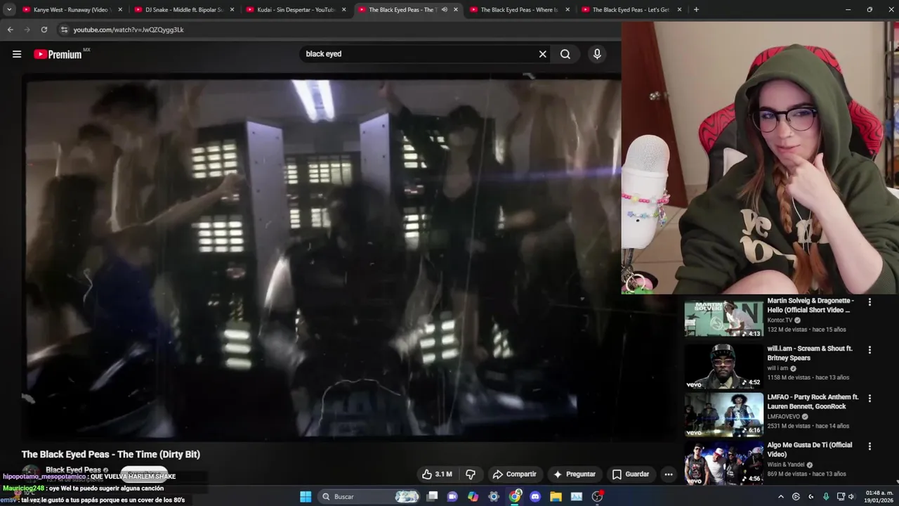
Task: Close the DJ Snake - Middle tab
Action: 232,10
